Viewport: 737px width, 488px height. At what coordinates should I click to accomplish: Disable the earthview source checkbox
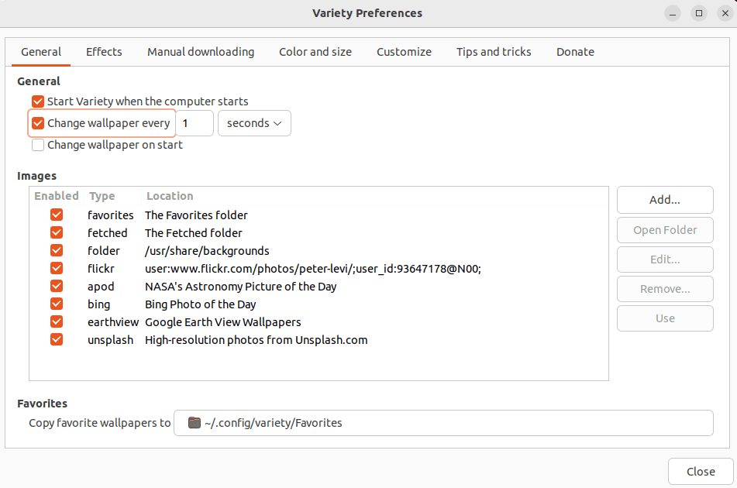[x=57, y=321]
